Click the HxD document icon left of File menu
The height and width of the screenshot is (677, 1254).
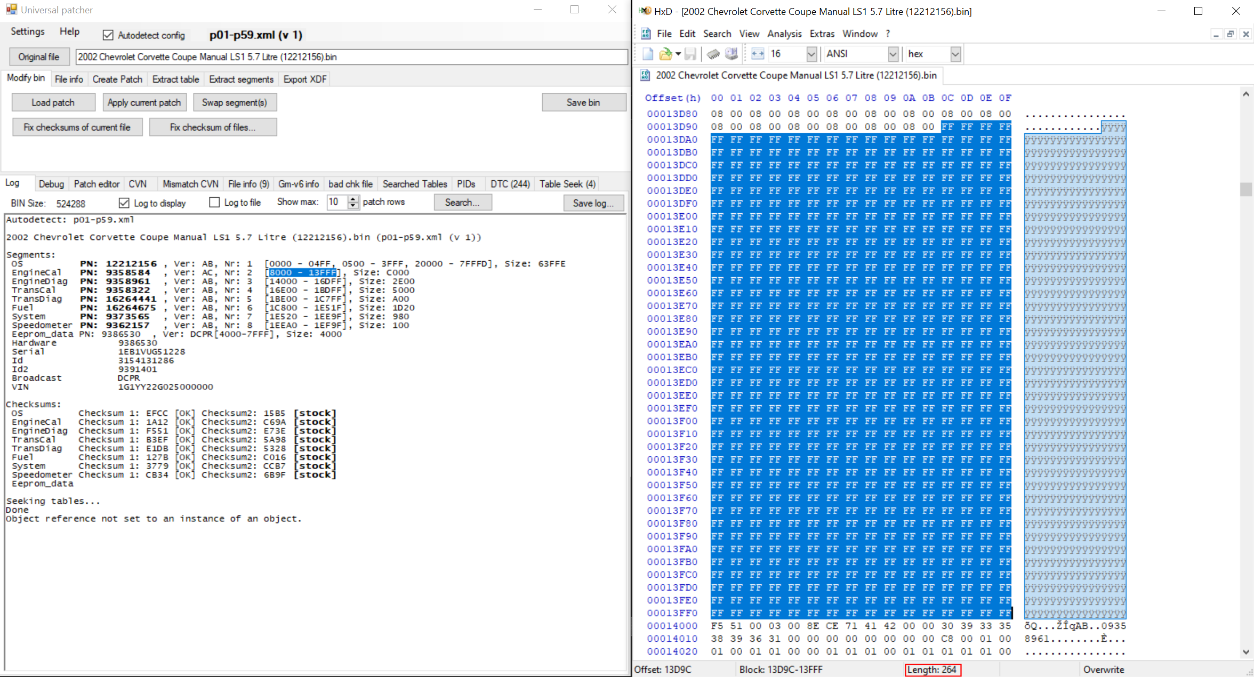point(646,34)
